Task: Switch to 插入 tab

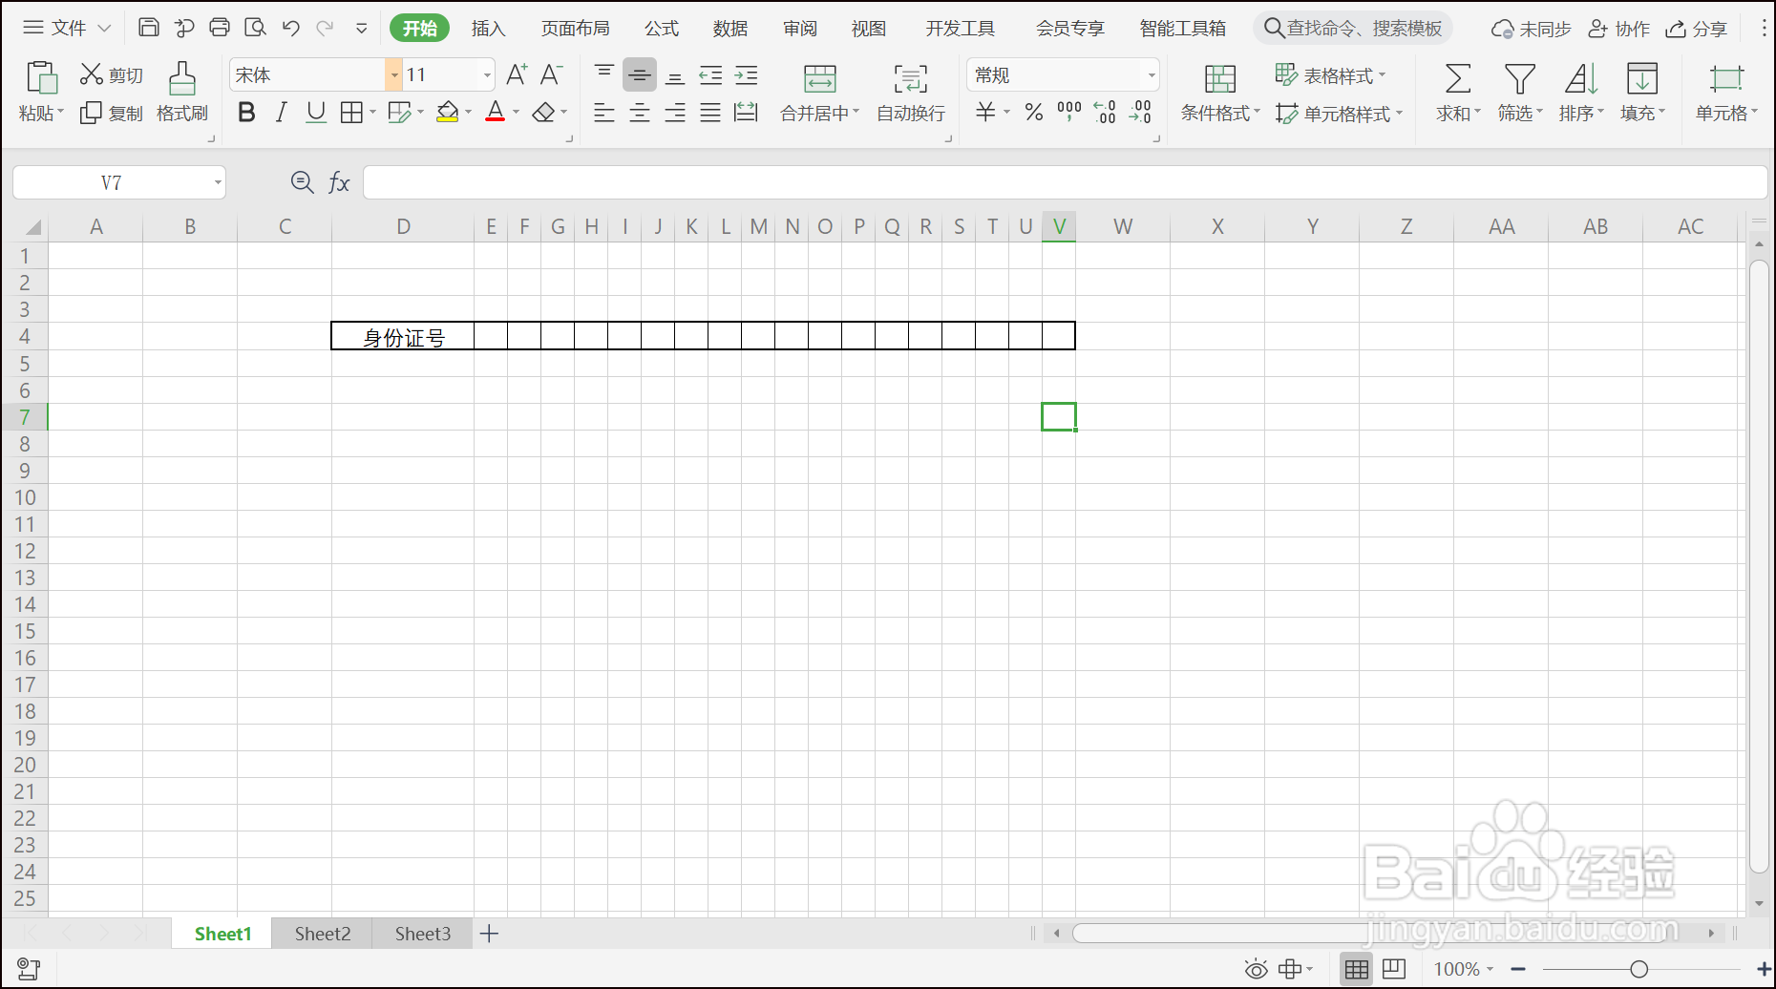Action: 488,29
